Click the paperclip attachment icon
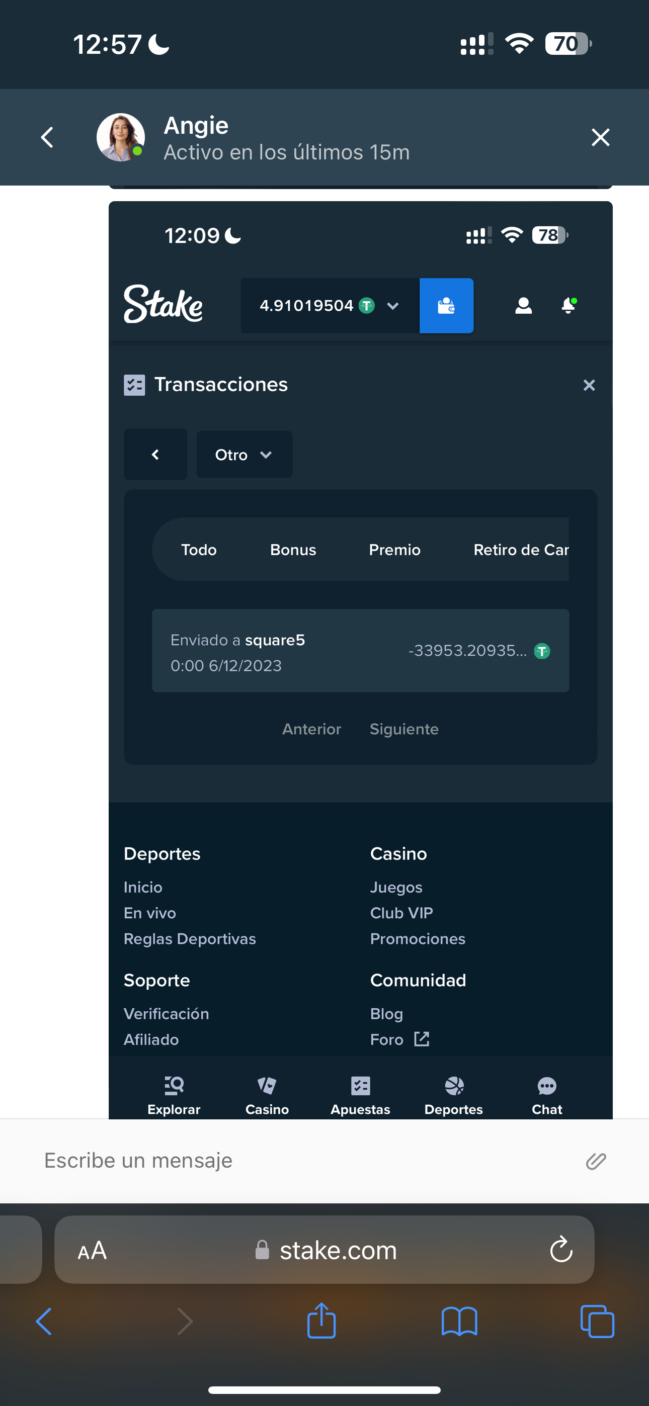The width and height of the screenshot is (649, 1406). pos(596,1161)
